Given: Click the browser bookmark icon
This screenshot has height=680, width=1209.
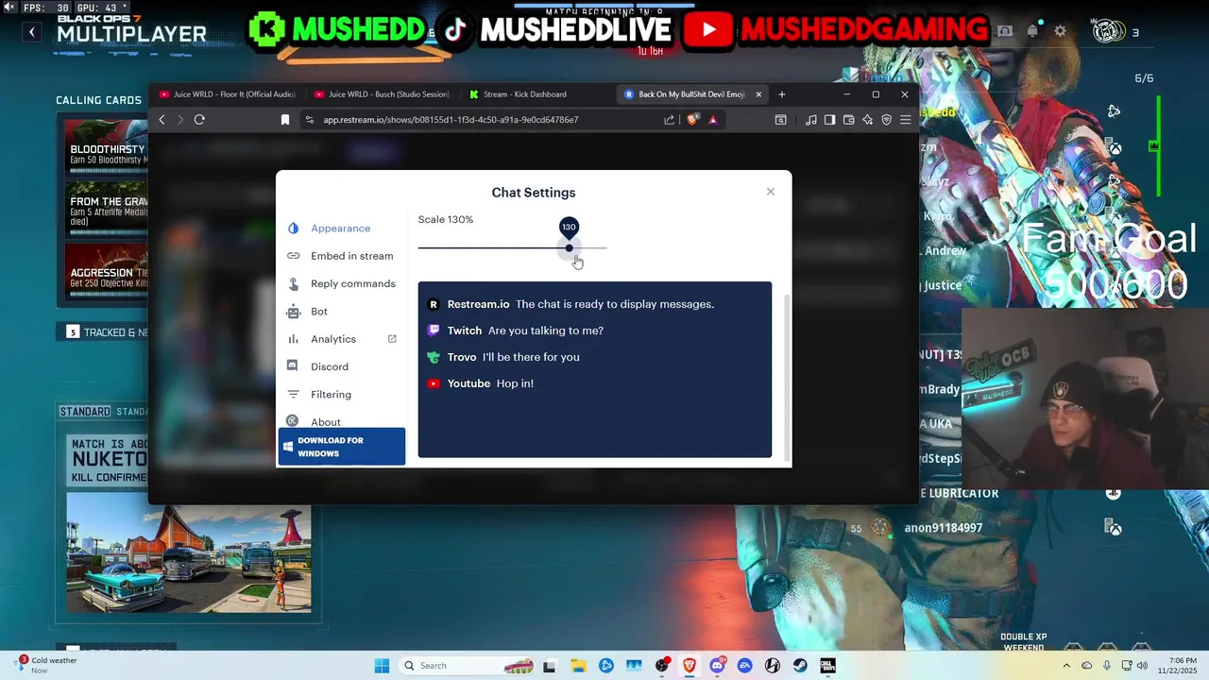Looking at the screenshot, I should 284,120.
